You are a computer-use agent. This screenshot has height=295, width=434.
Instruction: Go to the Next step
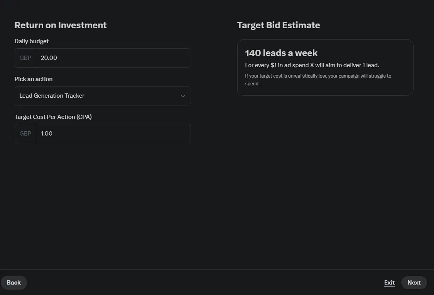(414, 283)
